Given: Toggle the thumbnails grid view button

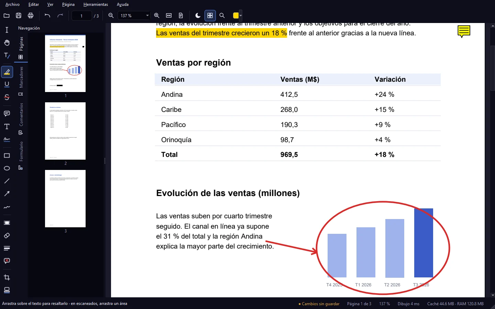Looking at the screenshot, I should click(x=210, y=15).
